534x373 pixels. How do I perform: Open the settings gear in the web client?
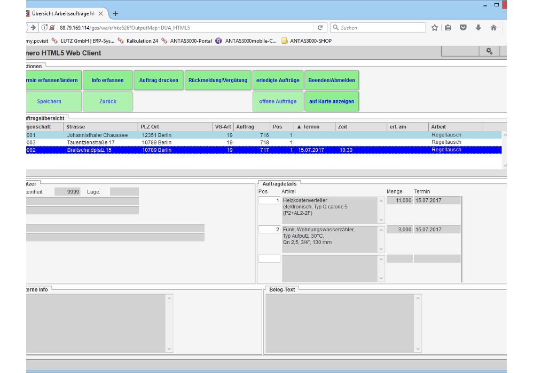tap(489, 51)
